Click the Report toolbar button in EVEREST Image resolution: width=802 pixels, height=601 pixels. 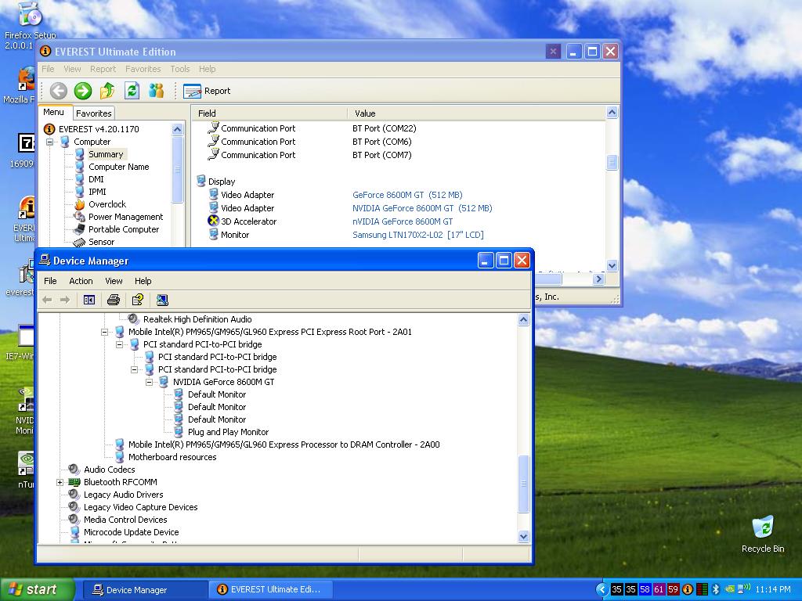pos(207,91)
